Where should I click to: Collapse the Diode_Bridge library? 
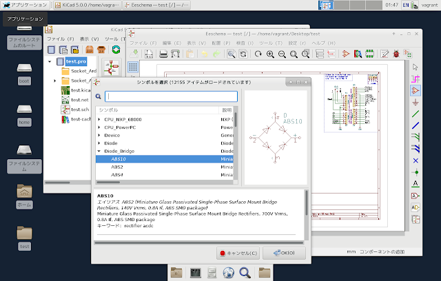click(x=99, y=151)
